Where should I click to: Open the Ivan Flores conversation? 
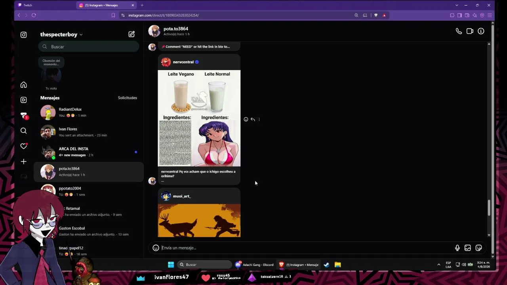(x=89, y=132)
